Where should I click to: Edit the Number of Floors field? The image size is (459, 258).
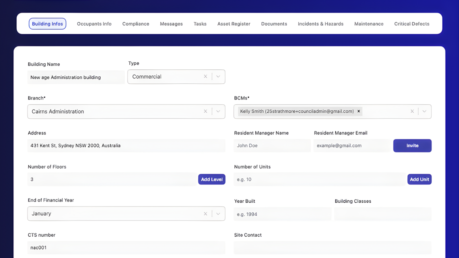[112, 179]
